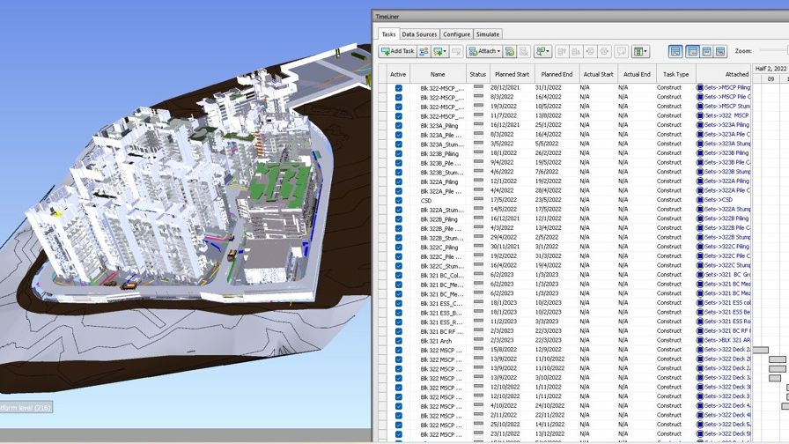Screen dimensions: 789x444
Task: Click the Add Task button
Action: tap(397, 51)
